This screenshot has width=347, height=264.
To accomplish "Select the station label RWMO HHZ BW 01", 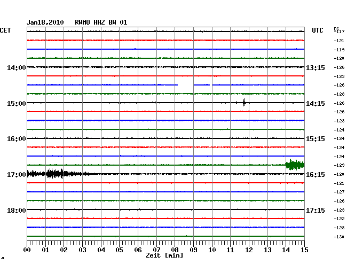I will click(101, 22).
